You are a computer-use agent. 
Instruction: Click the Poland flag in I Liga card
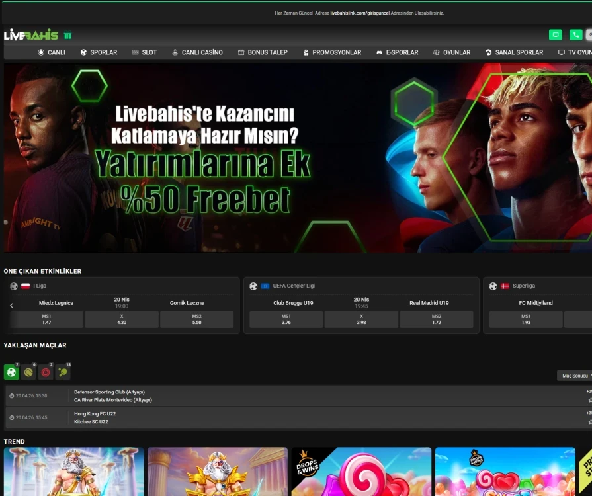[x=25, y=286]
